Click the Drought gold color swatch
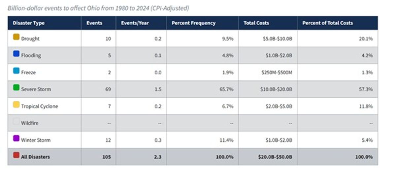 click(x=16, y=37)
